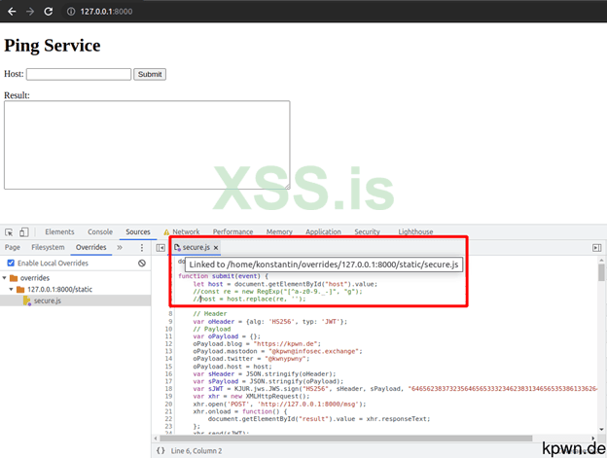The image size is (607, 458).
Task: Activate the inspect element picker icon
Action: (9, 232)
